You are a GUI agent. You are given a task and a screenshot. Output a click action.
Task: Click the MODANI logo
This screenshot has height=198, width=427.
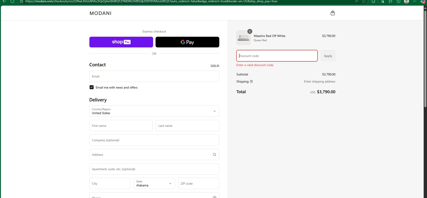pos(100,13)
